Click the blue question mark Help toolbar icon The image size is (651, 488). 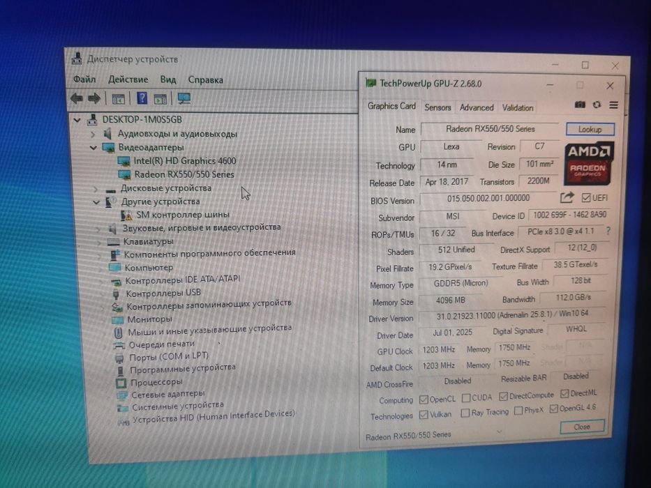[x=142, y=98]
